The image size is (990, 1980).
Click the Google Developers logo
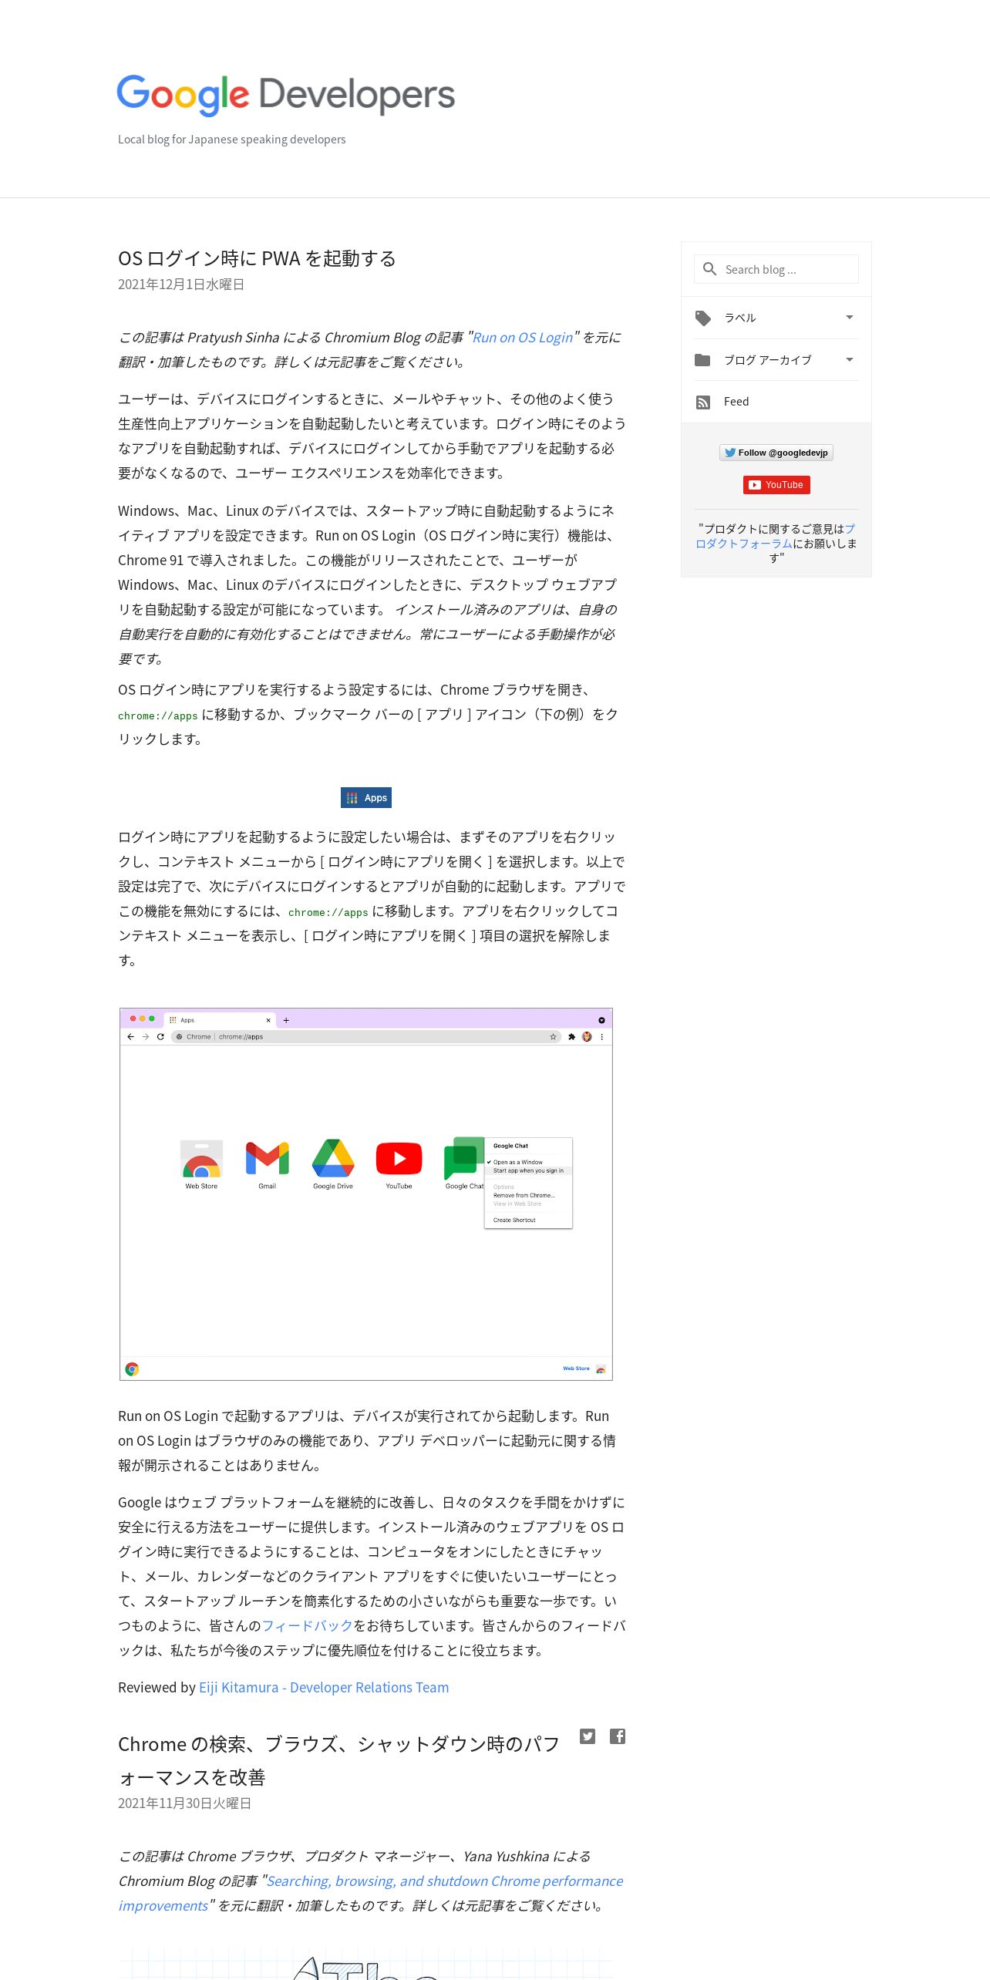coord(285,95)
